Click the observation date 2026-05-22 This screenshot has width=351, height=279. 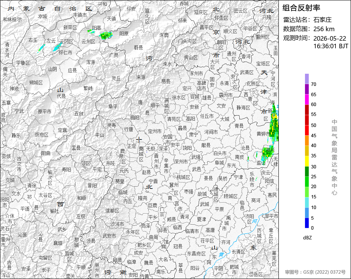pos(329,38)
